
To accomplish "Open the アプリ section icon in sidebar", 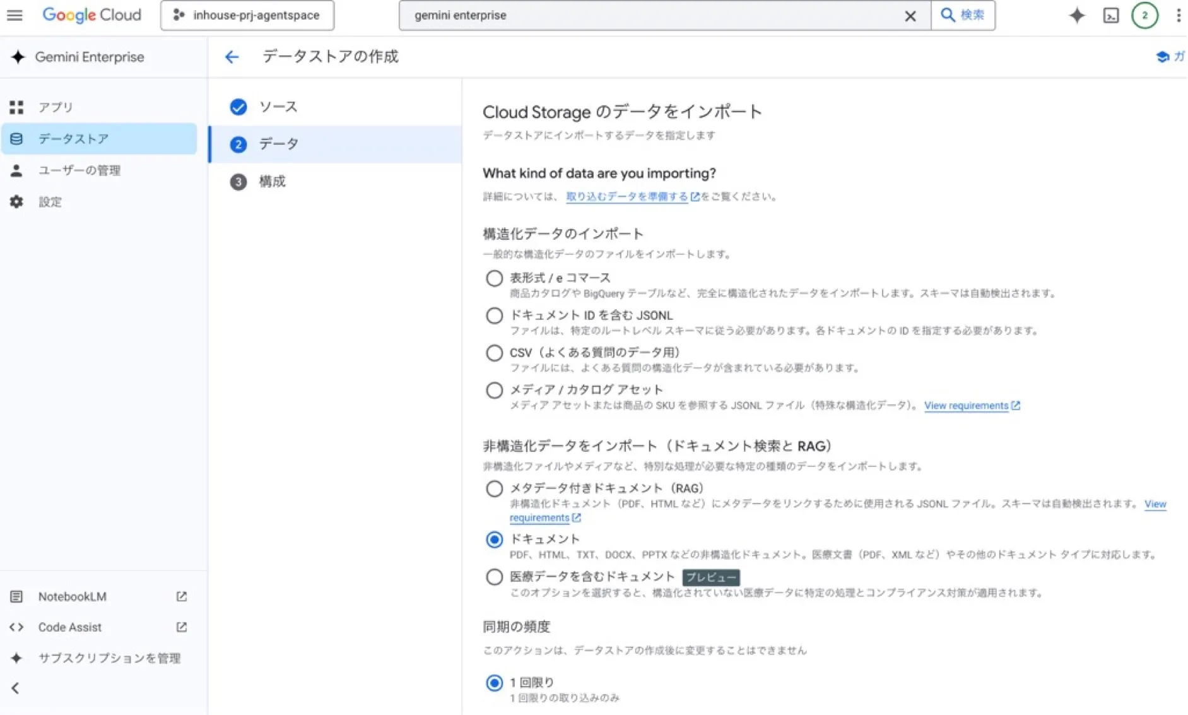I will (17, 107).
